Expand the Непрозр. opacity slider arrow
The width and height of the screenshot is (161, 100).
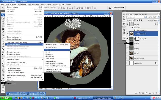click(x=158, y=17)
